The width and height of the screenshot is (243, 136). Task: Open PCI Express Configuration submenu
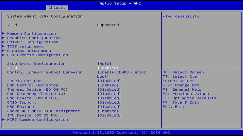[x=37, y=55]
